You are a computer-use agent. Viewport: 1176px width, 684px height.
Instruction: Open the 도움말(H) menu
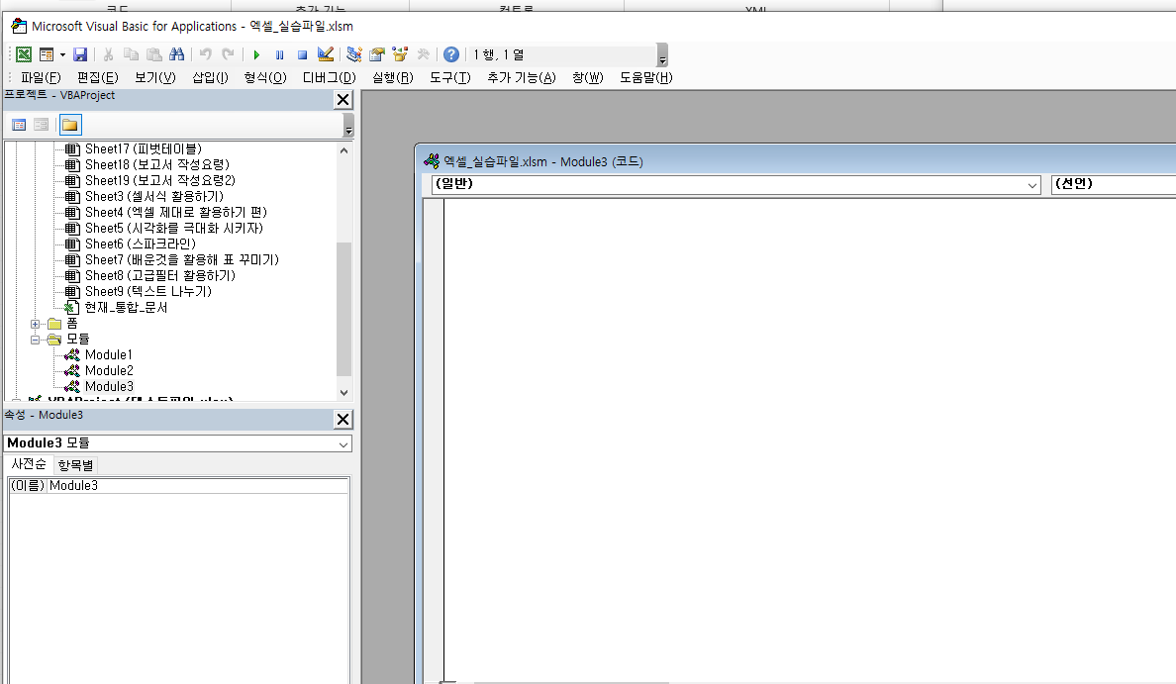(x=645, y=78)
